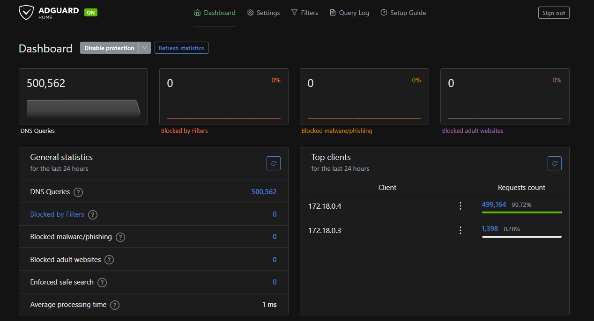Image resolution: width=594 pixels, height=321 pixels.
Task: Open the Settings menu
Action: 263,13
